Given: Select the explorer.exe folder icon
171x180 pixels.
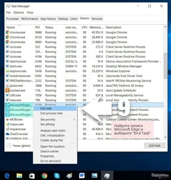Looking at the screenshot, I should point(7,71).
